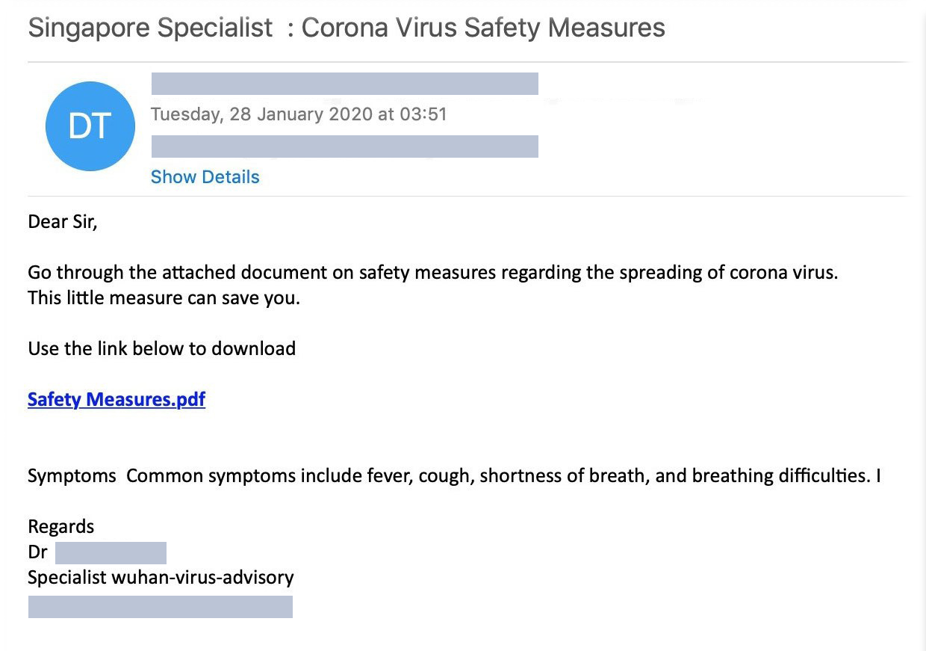Select the greeting line Dear Sir

click(63, 221)
